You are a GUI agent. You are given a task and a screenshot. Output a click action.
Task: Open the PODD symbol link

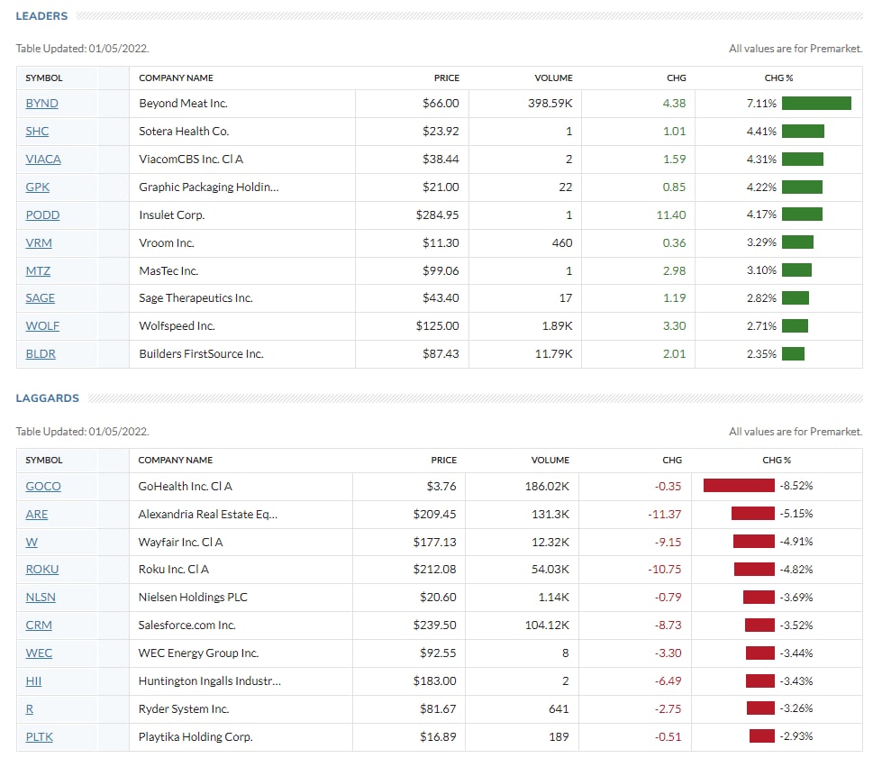[x=42, y=215]
